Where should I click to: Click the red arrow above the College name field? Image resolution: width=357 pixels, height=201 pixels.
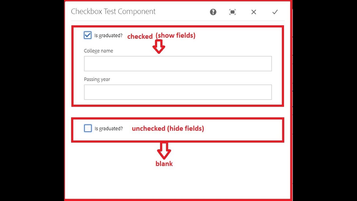pyautogui.click(x=159, y=47)
